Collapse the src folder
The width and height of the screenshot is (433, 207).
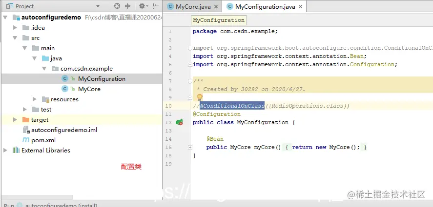coord(15,38)
